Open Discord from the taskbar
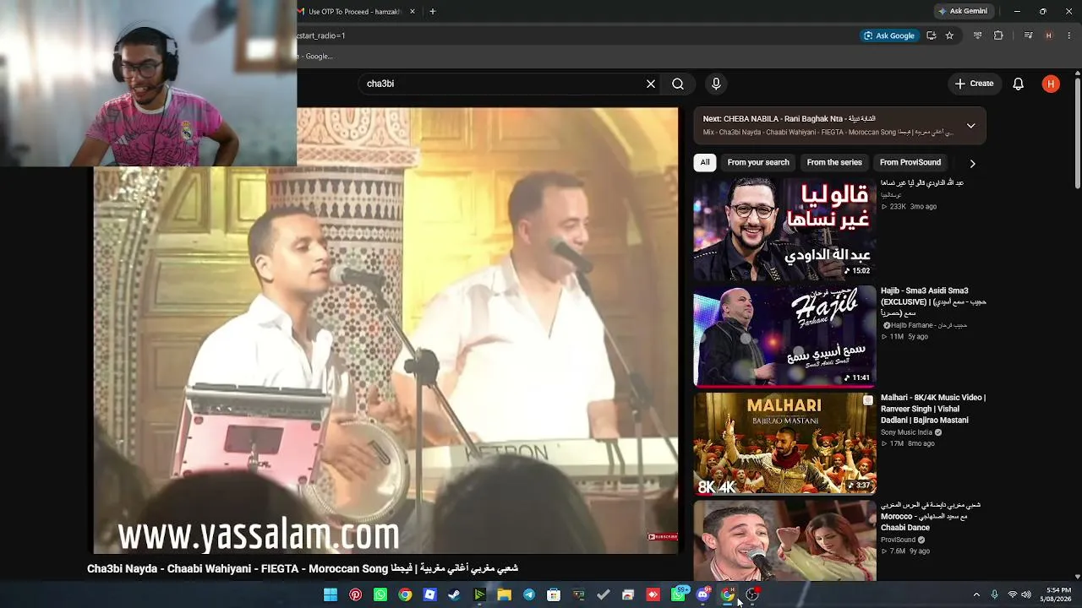This screenshot has width=1082, height=608. pyautogui.click(x=702, y=594)
